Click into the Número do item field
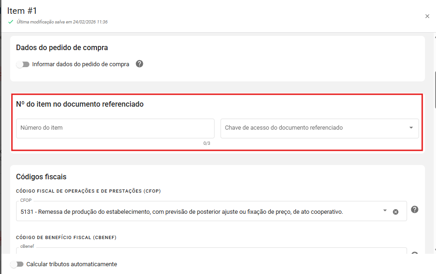Image resolution: width=436 pixels, height=274 pixels. tap(115, 128)
